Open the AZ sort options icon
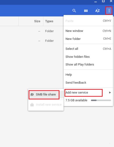The height and width of the screenshot is (147, 114). click(97, 10)
